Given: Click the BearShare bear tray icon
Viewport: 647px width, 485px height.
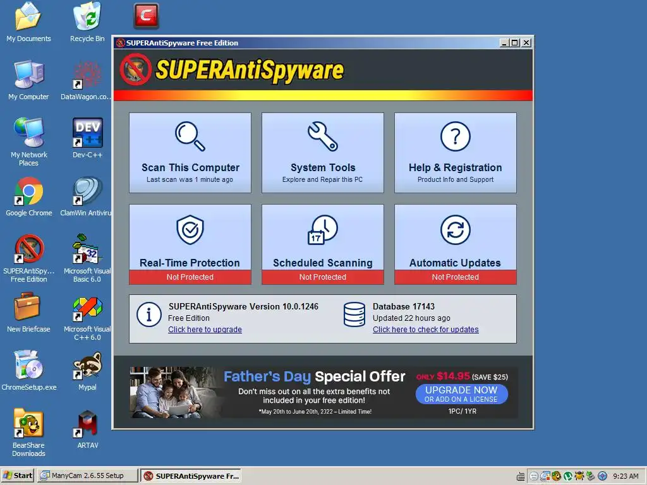Looking at the screenshot, I should pyautogui.click(x=556, y=476).
